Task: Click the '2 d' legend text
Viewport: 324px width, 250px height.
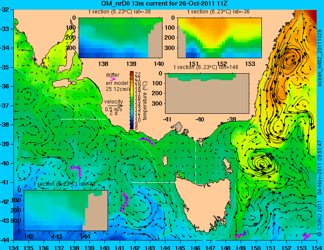Action: coord(113,113)
